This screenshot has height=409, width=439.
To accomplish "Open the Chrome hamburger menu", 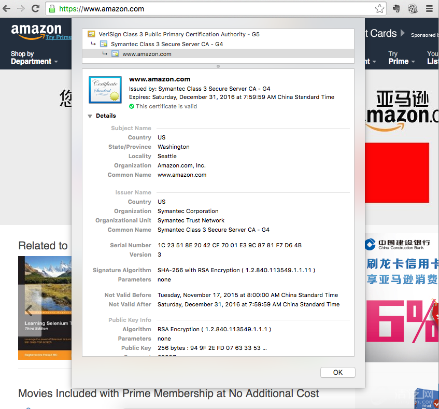I will click(x=429, y=9).
